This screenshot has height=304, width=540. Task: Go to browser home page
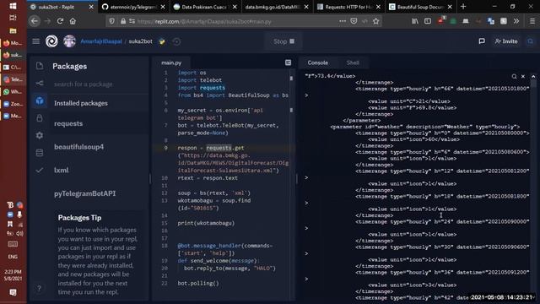tap(73, 21)
